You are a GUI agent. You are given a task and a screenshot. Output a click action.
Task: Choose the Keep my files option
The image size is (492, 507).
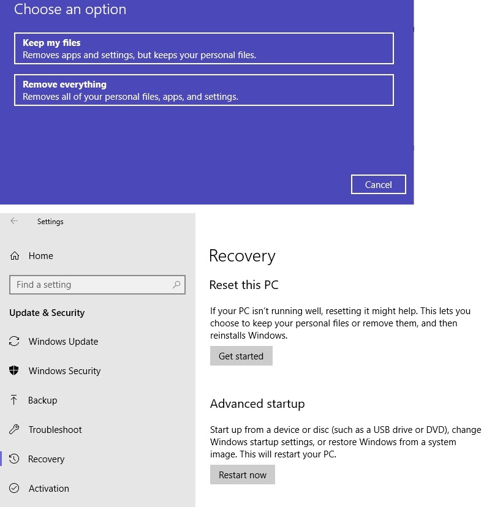204,48
